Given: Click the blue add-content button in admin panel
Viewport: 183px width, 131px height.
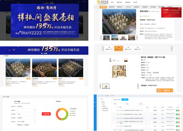Looking at the screenshot, I should point(125,100).
